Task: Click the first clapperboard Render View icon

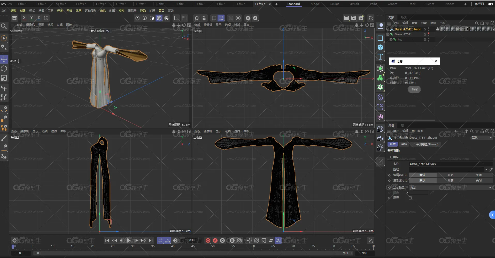Action: (x=346, y=18)
